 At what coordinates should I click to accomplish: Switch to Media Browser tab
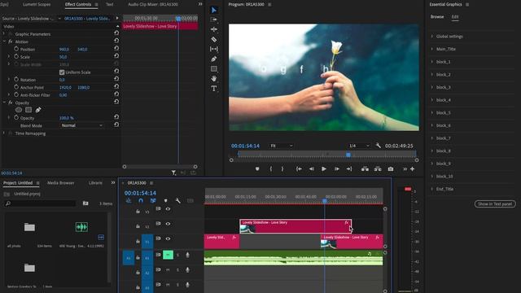61,182
